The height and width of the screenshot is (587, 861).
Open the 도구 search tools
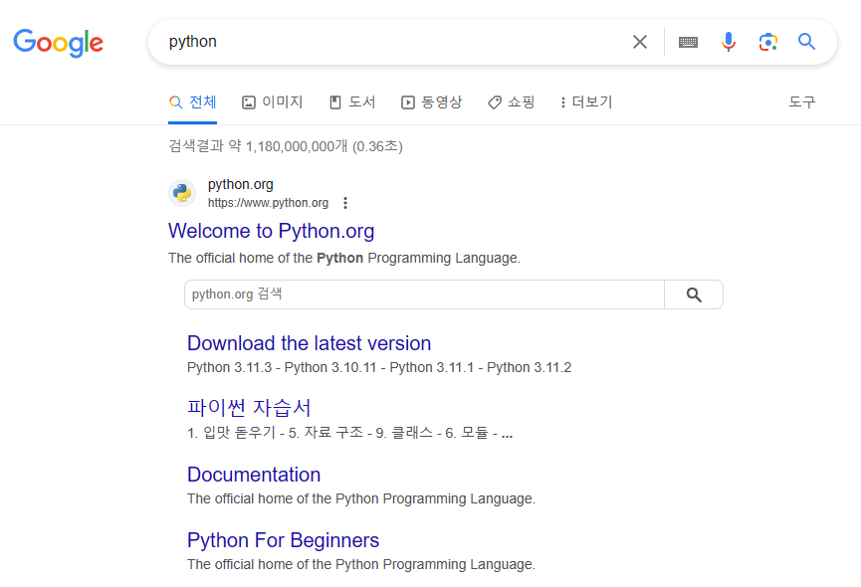pyautogui.click(x=802, y=102)
